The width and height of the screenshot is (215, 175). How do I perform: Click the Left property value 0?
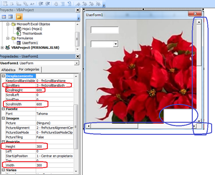pos(37,151)
